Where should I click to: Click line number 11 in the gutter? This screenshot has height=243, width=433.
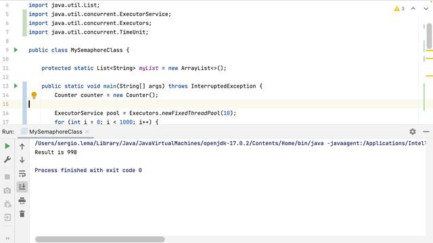(5, 68)
